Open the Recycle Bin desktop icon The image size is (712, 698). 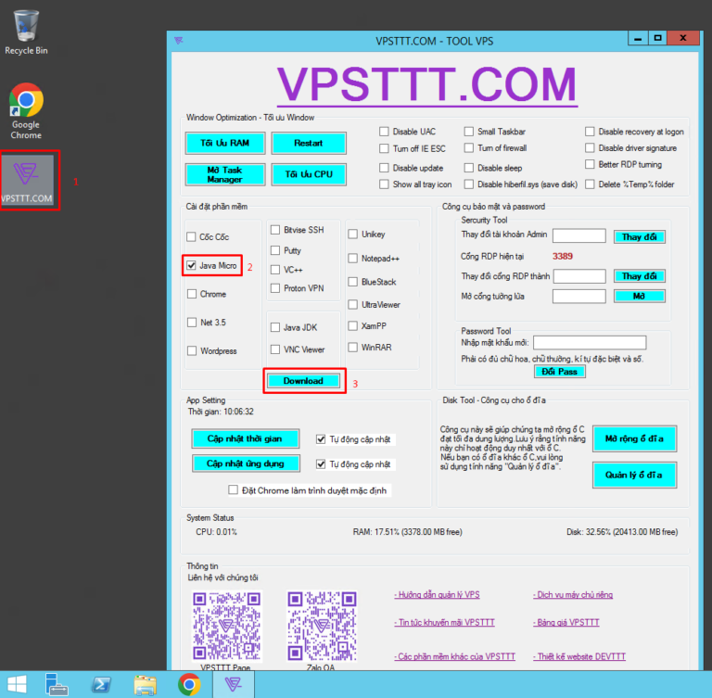tap(26, 28)
